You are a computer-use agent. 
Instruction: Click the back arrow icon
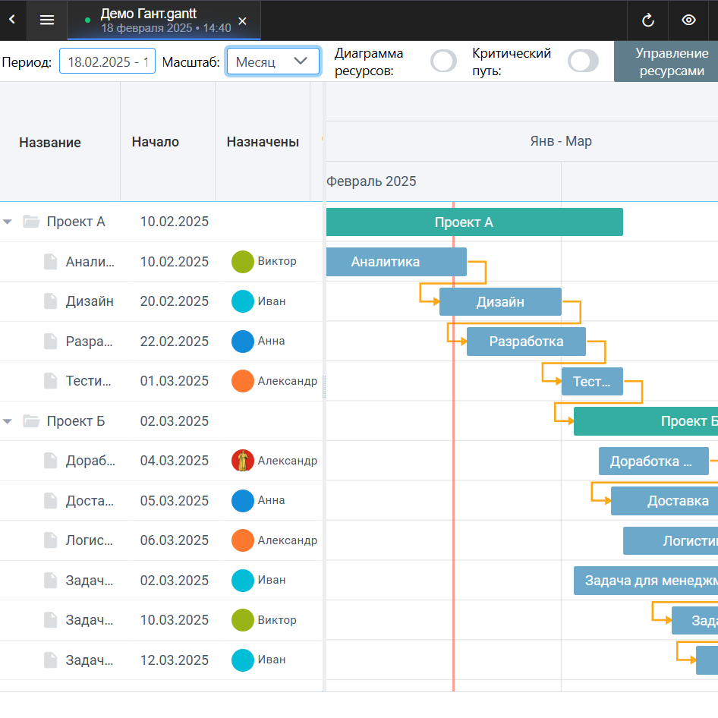point(12,20)
